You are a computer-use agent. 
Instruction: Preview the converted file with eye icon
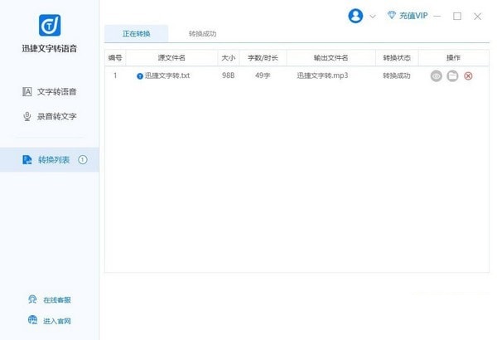[437, 75]
